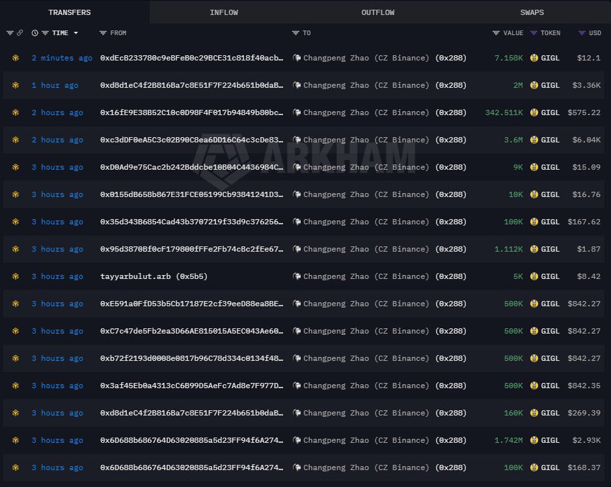Open chain filter icon in header
Screen dimensions: 611x487
[x=10, y=33]
